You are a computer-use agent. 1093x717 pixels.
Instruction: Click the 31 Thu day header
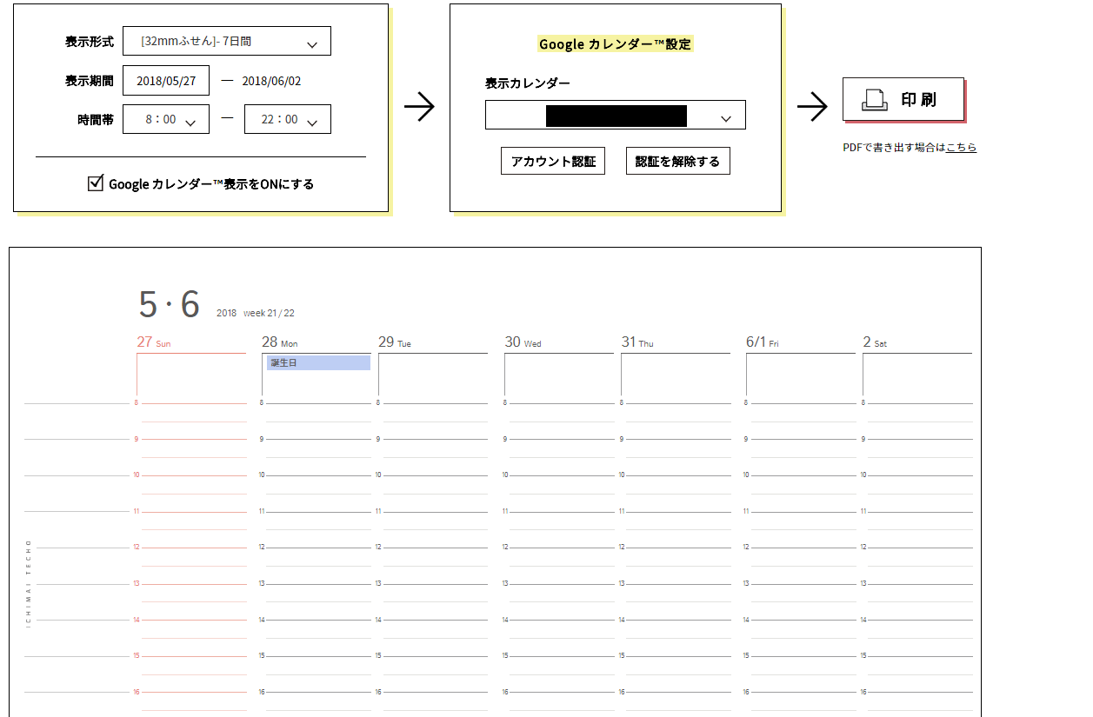click(x=636, y=342)
